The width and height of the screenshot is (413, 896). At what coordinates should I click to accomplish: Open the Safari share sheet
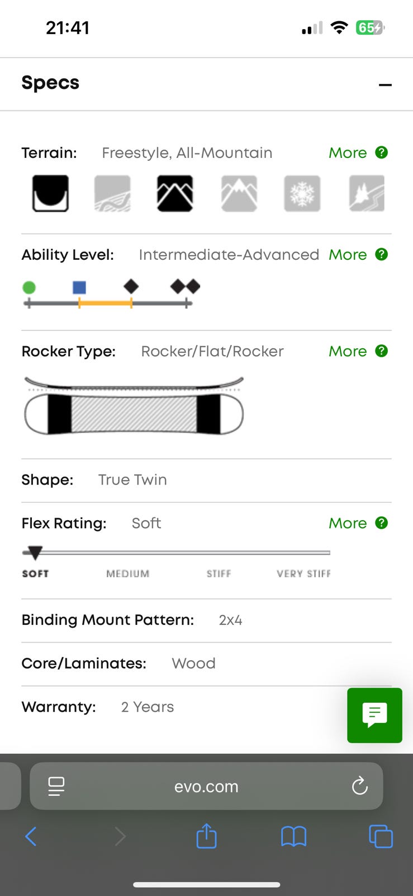(x=206, y=837)
